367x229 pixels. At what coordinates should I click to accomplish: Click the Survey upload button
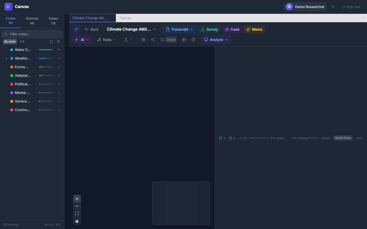pos(209,29)
